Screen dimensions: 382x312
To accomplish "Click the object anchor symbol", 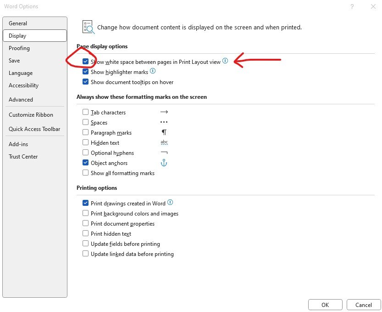I will tap(164, 163).
